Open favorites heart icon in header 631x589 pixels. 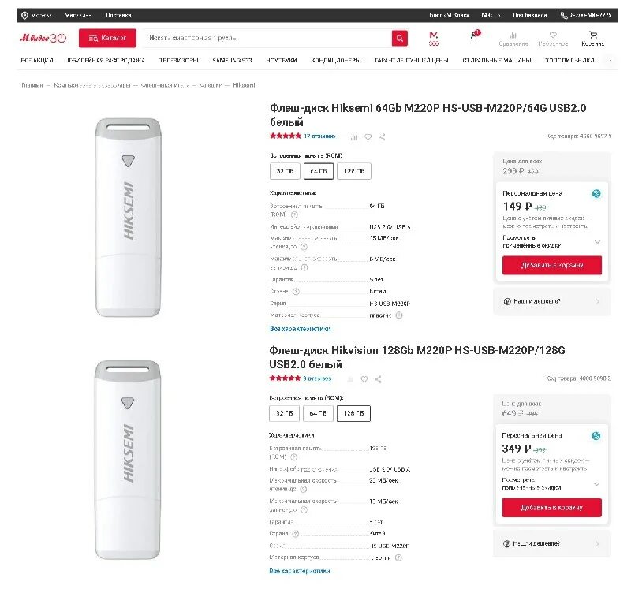coord(553,38)
